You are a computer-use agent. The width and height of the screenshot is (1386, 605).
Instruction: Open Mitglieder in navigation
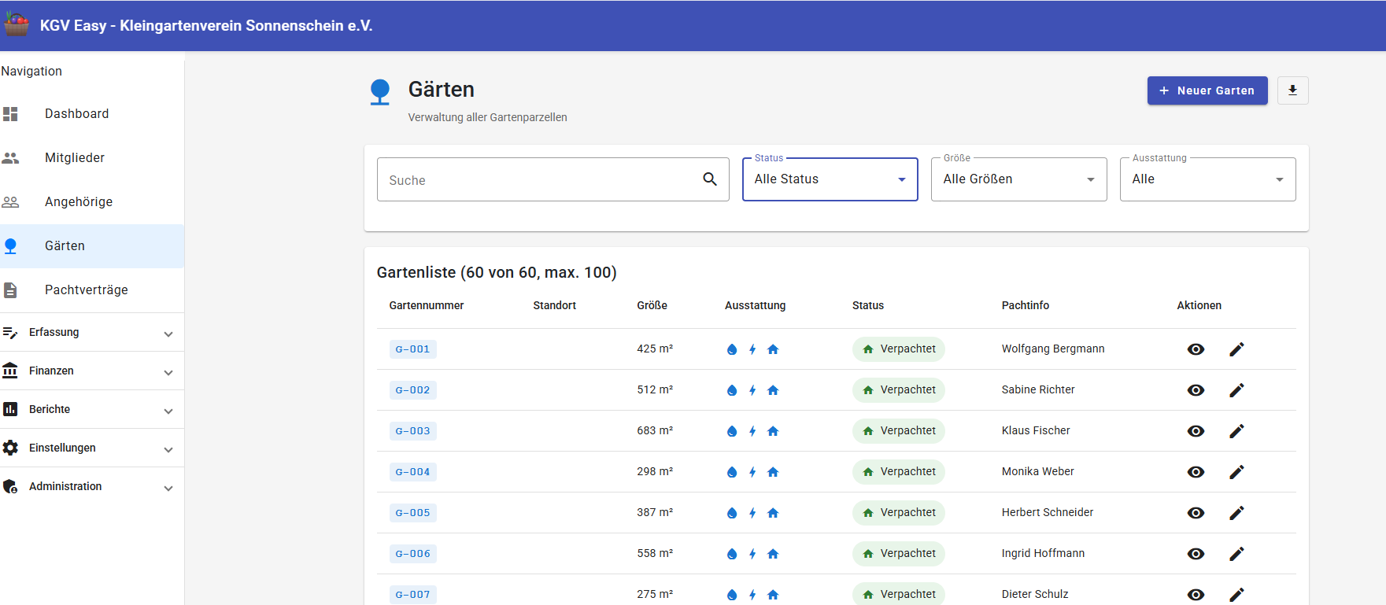pyautogui.click(x=92, y=158)
